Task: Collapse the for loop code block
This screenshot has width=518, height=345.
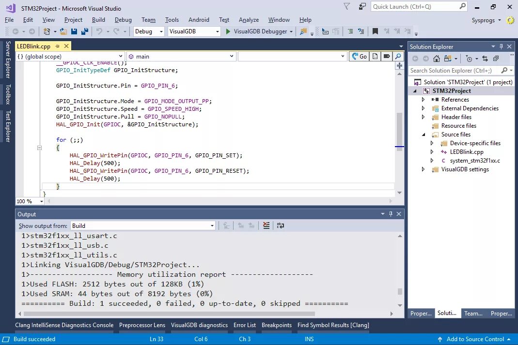Action: click(x=39, y=148)
